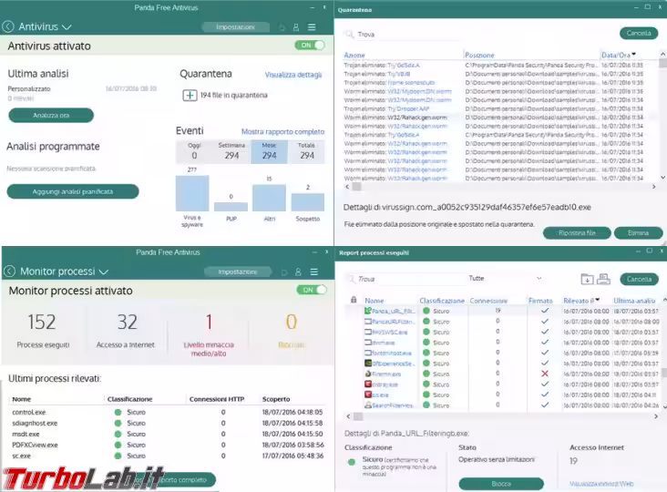The width and height of the screenshot is (667, 492).
Task: Click the Ripristina file button
Action: [x=576, y=233]
